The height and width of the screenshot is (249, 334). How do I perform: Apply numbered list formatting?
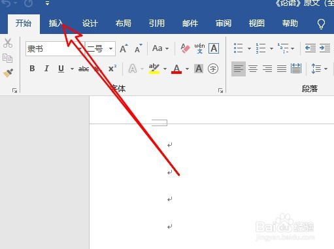pyautogui.click(x=261, y=48)
